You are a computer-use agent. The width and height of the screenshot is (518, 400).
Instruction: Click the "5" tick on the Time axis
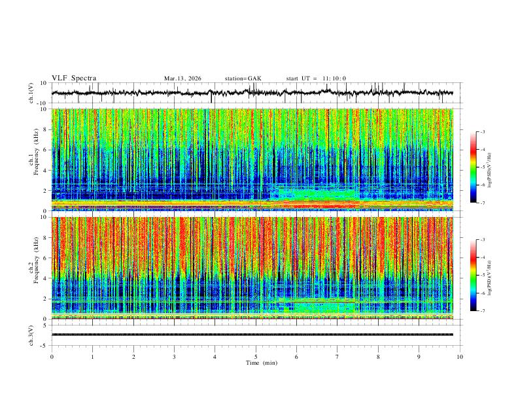coord(256,357)
